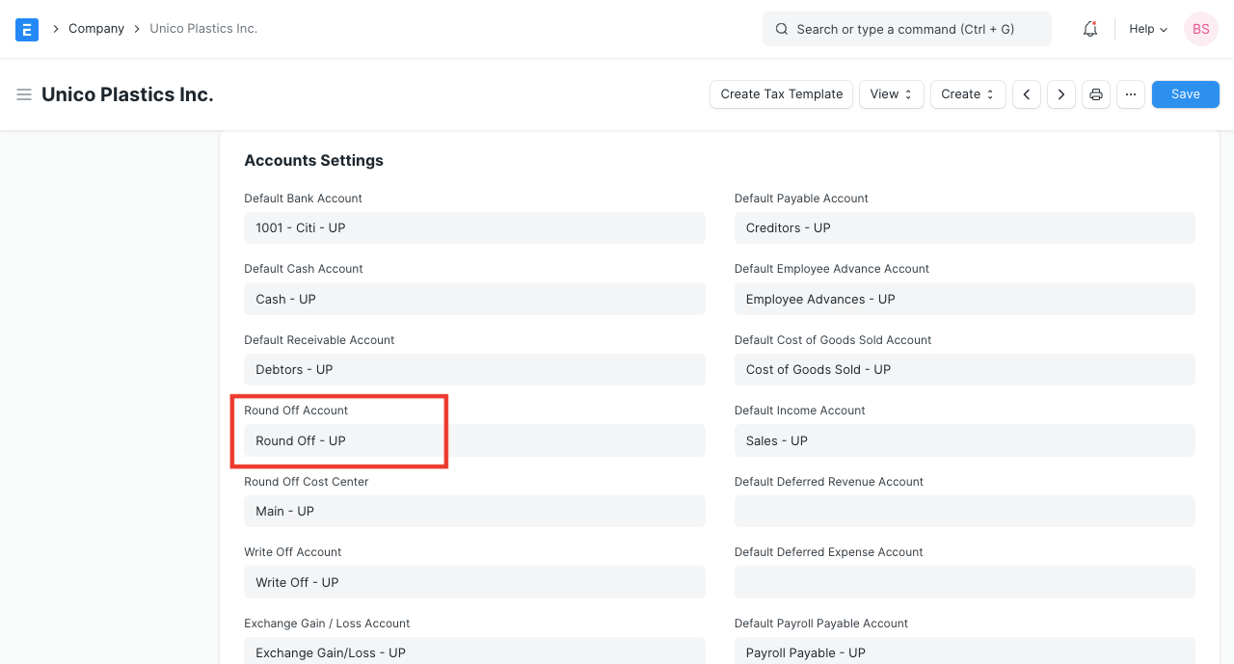Navigate to Company breadcrumb link
This screenshot has width=1234, height=664.
coord(96,29)
